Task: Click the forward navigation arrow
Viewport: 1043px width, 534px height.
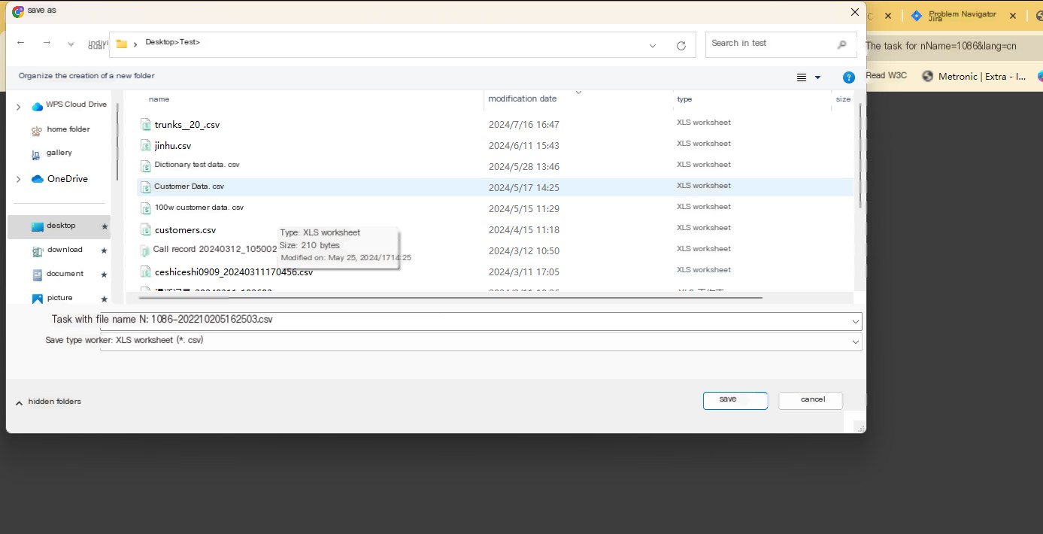Action: pos(47,43)
